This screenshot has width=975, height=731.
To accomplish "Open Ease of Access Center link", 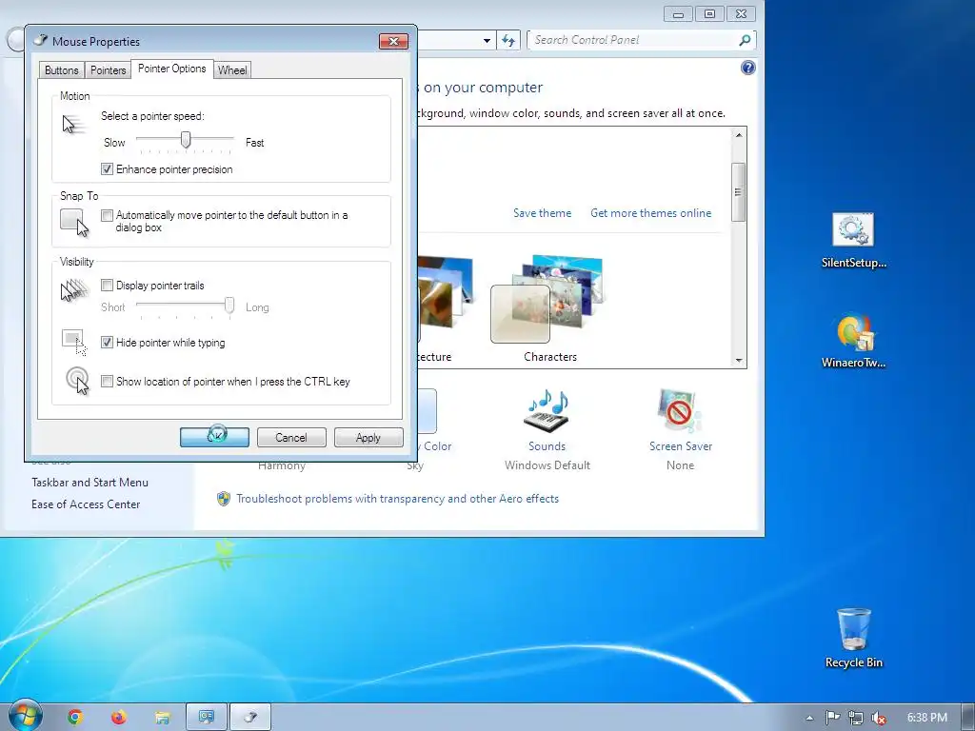I will tap(86, 504).
